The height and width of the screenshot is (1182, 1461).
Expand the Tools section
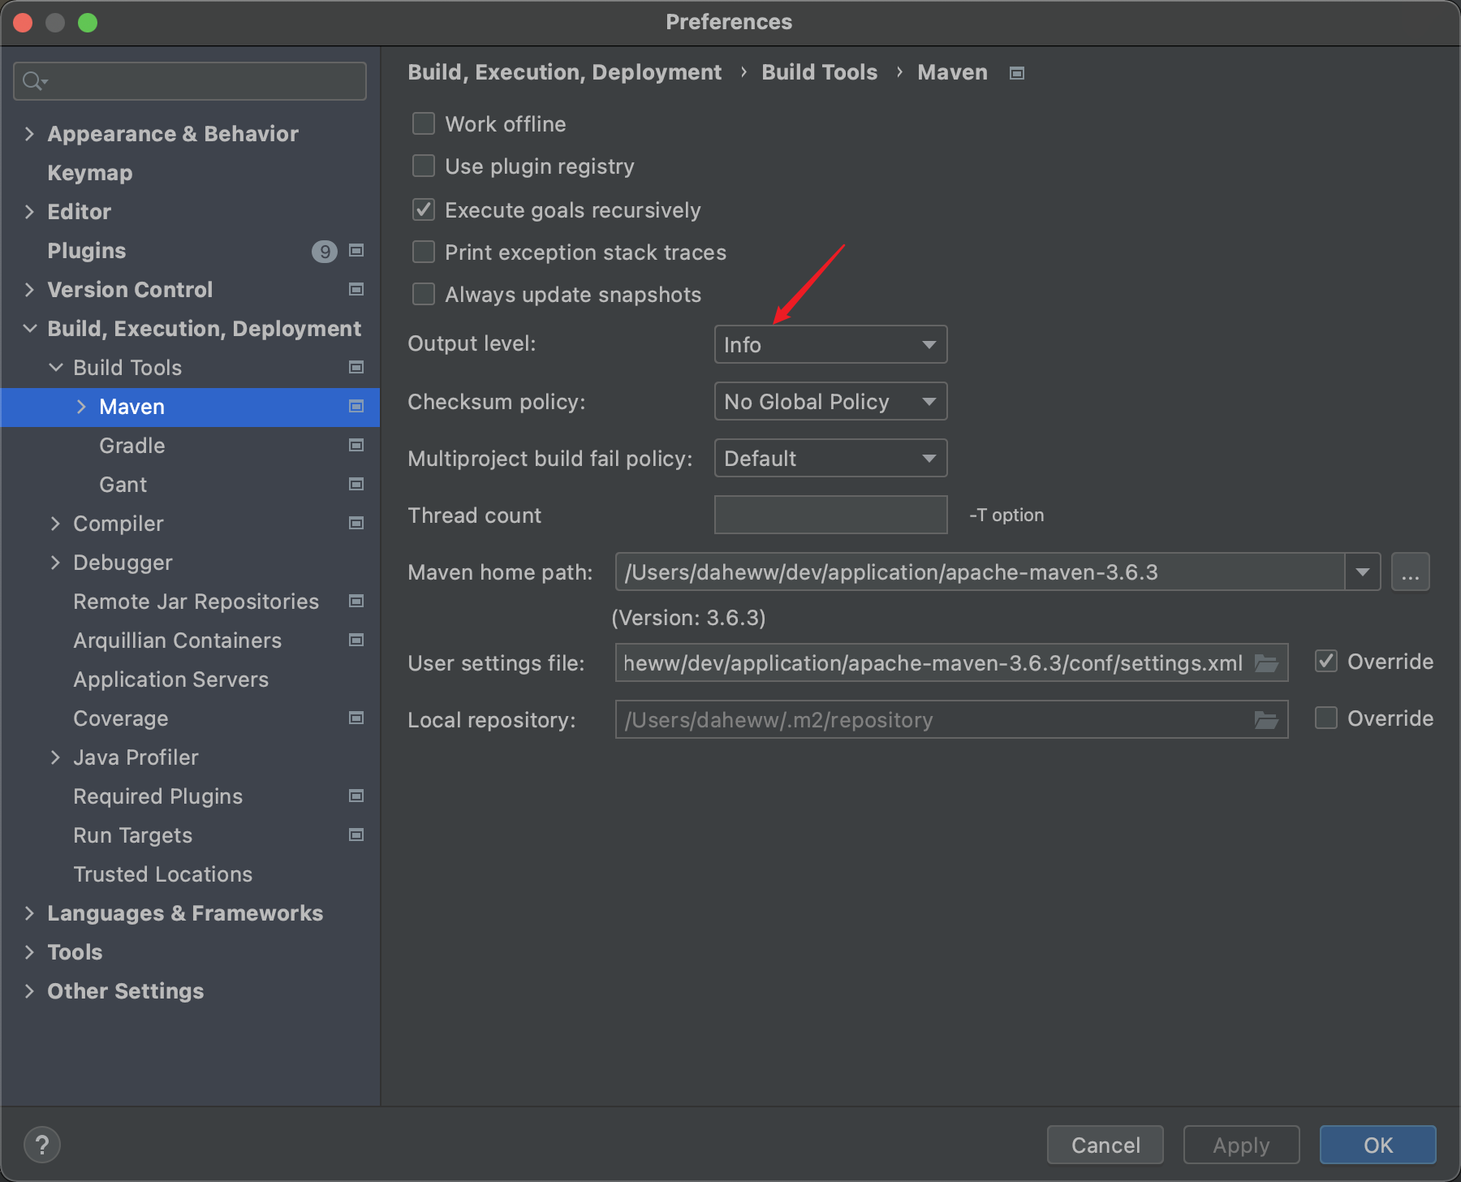coord(30,952)
